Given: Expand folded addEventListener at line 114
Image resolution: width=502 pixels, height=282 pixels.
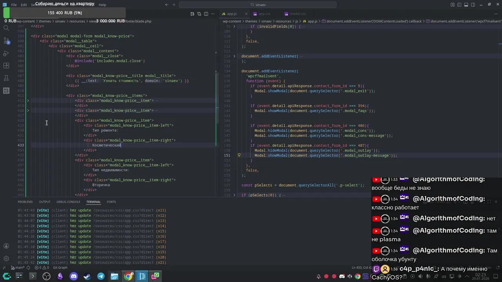Looking at the screenshot, I should point(234,56).
